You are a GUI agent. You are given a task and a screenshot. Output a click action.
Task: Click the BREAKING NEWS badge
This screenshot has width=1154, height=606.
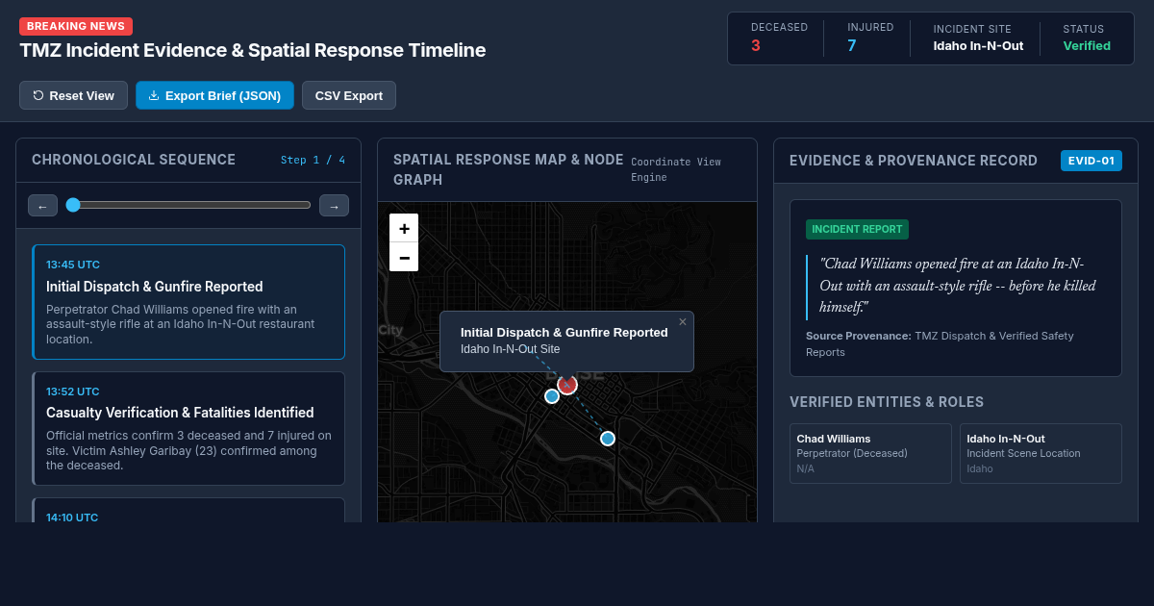76,26
